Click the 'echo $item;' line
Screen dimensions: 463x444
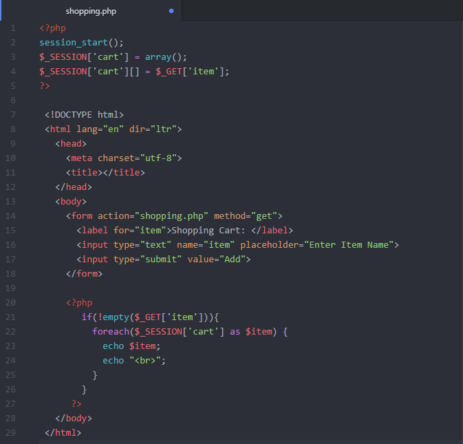coord(131,346)
